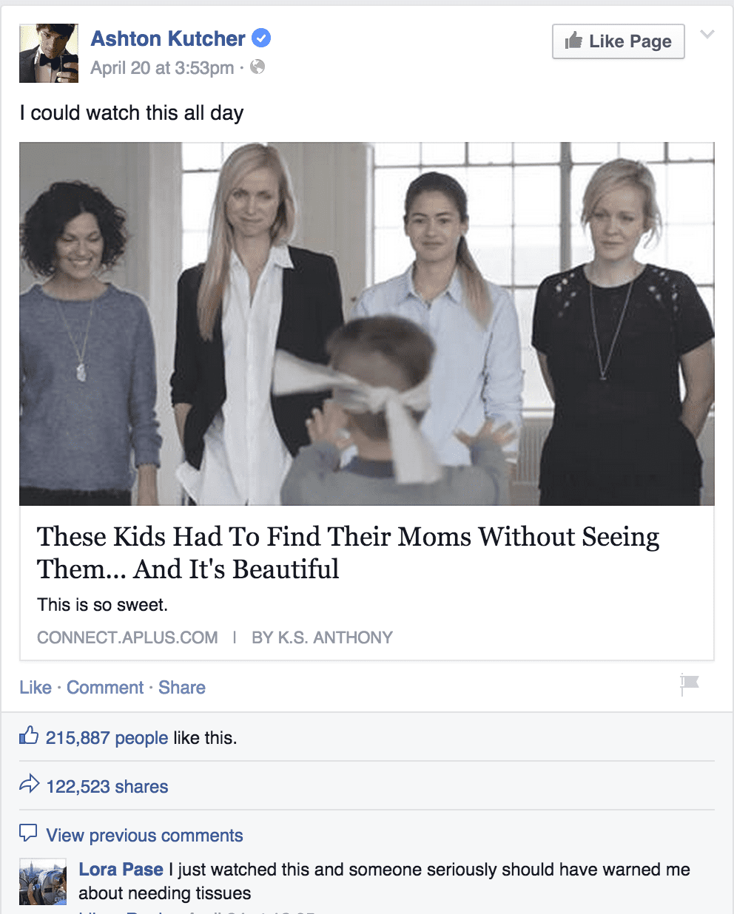The height and width of the screenshot is (914, 734).
Task: Open the article image with blindfolded kid
Action: coord(367,324)
